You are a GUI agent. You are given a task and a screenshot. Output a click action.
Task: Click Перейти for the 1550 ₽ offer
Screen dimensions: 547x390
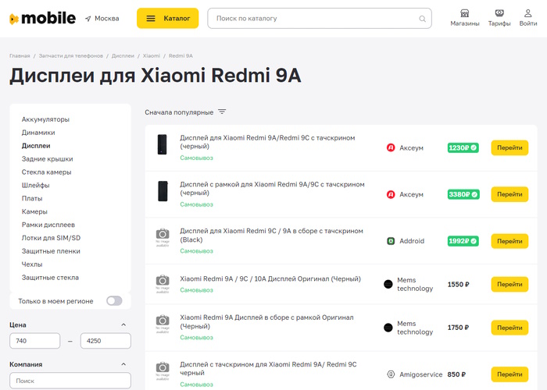509,284
